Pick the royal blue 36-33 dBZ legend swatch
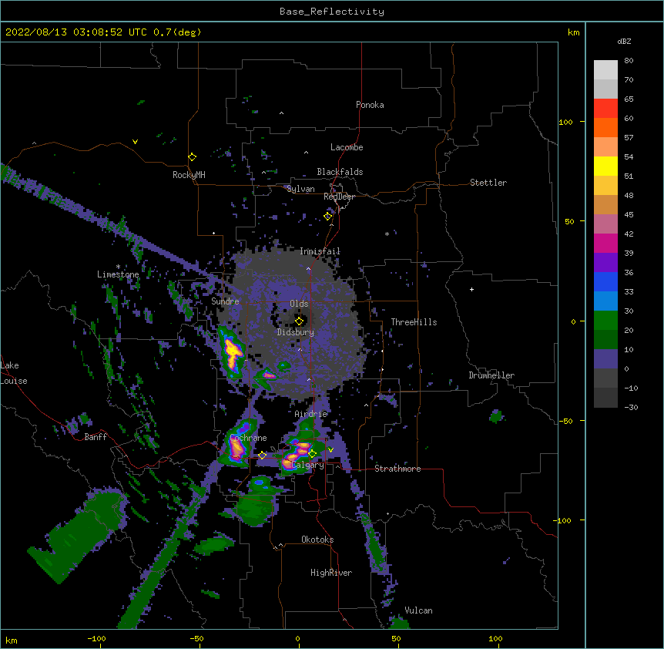This screenshot has width=664, height=649. (x=605, y=281)
